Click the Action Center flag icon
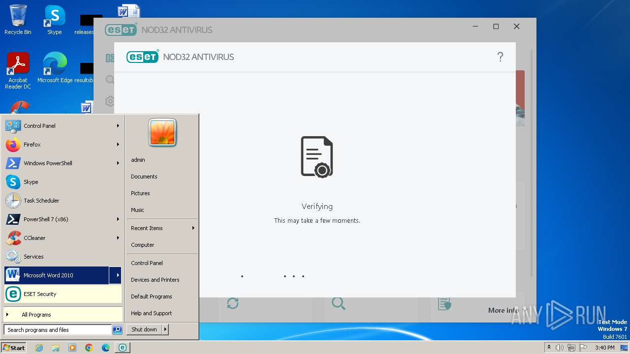 coord(583,348)
